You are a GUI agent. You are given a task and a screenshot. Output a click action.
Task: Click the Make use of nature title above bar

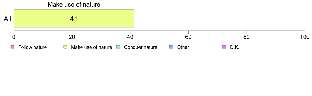[74, 4]
